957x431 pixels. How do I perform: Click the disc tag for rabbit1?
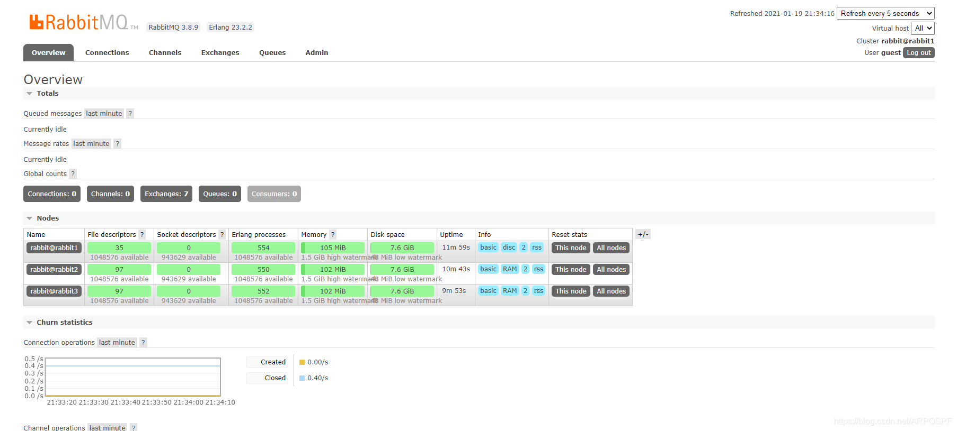[509, 247]
